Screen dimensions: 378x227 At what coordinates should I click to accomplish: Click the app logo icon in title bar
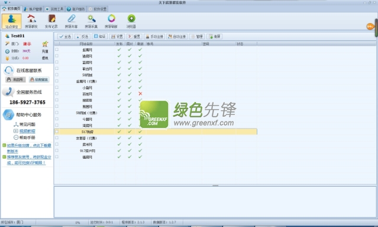tap(6, 2)
